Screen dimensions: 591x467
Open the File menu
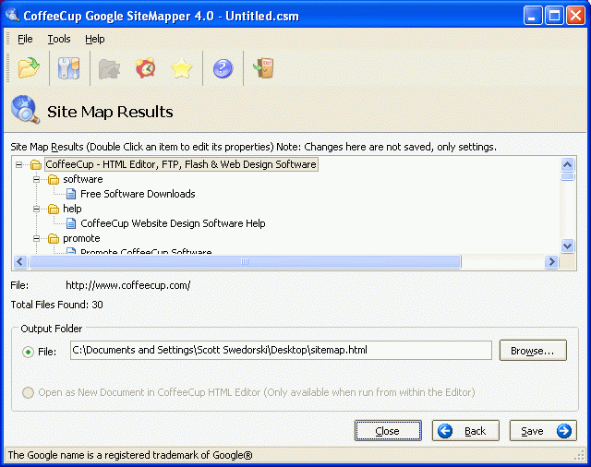point(25,39)
